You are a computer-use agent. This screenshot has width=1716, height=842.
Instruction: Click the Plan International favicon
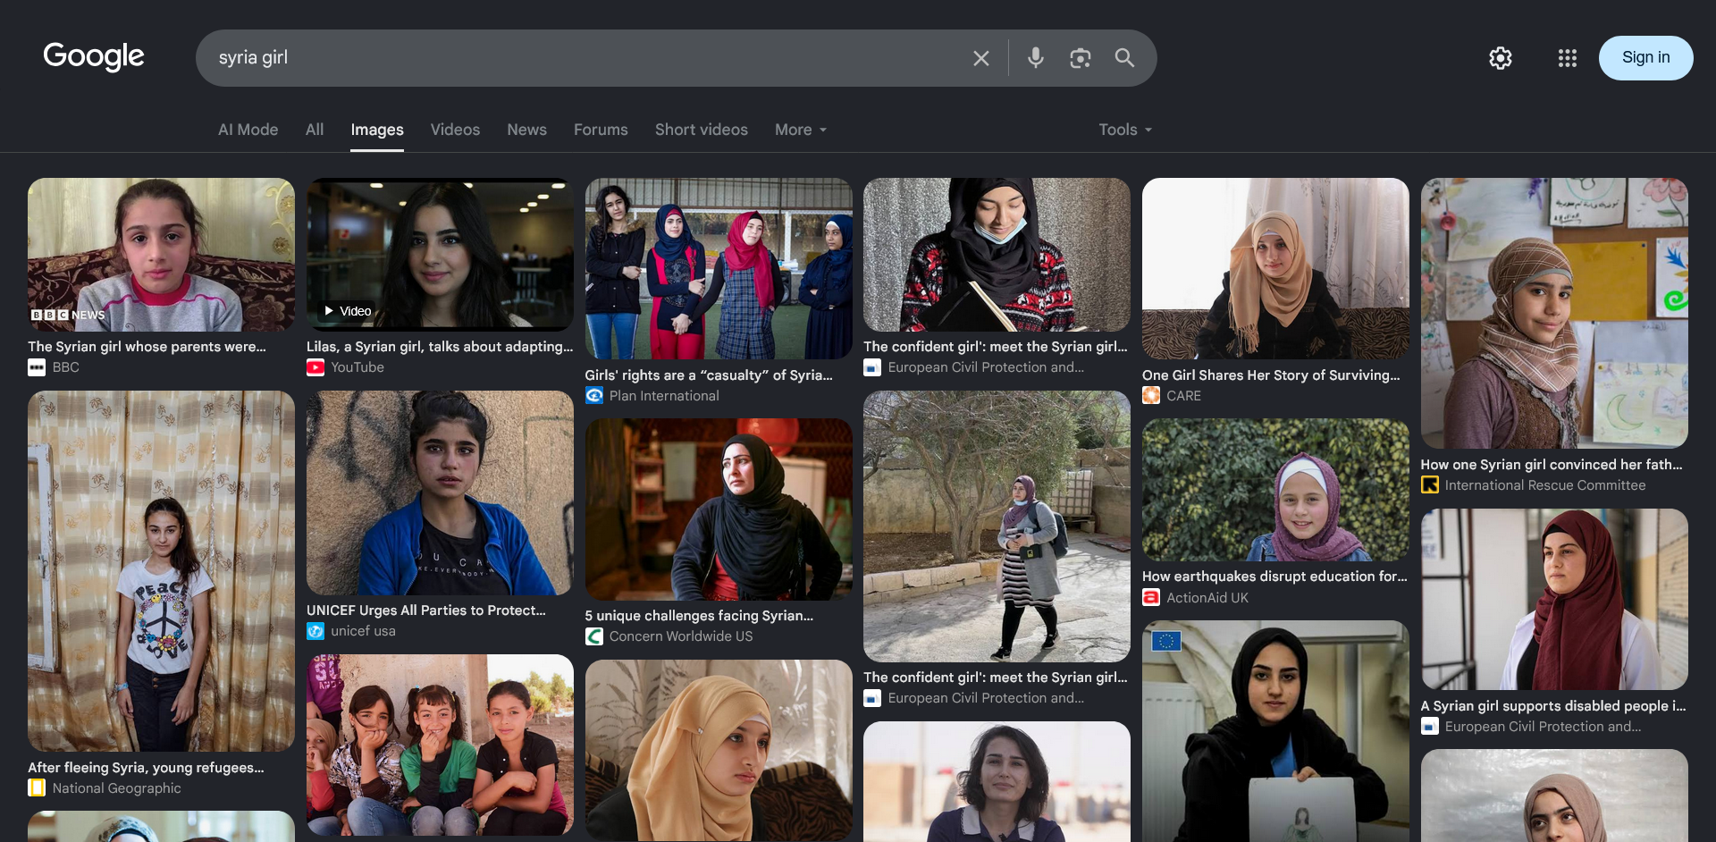tap(594, 396)
